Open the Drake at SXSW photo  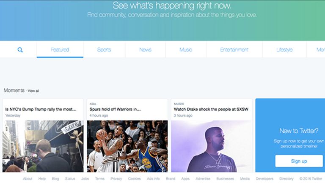pyautogui.click(x=212, y=146)
